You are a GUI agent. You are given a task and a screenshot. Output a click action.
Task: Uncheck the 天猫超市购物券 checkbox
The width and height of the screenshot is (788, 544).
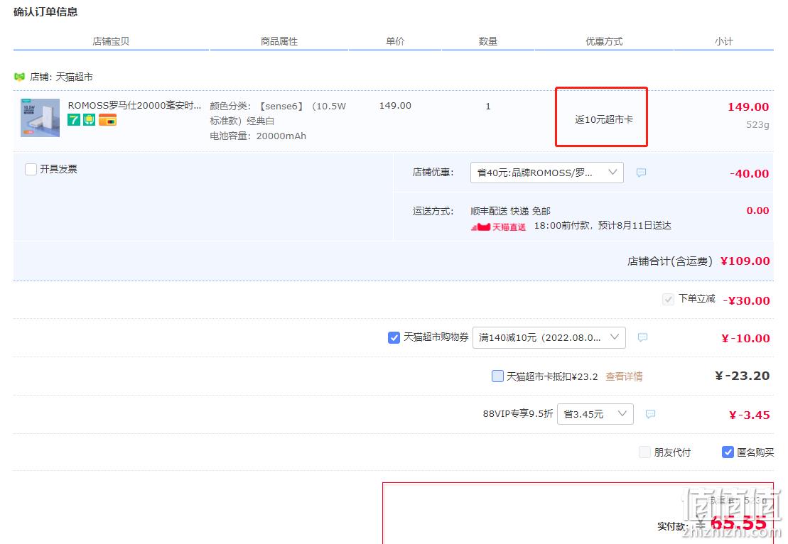tap(394, 337)
